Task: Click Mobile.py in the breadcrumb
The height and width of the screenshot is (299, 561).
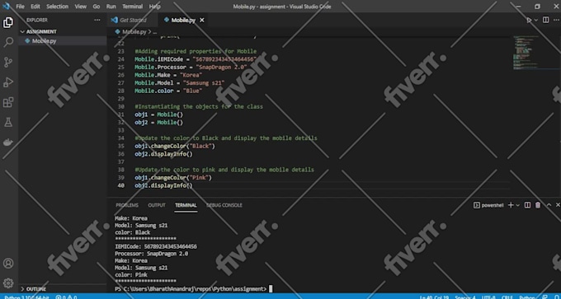Action: click(134, 32)
